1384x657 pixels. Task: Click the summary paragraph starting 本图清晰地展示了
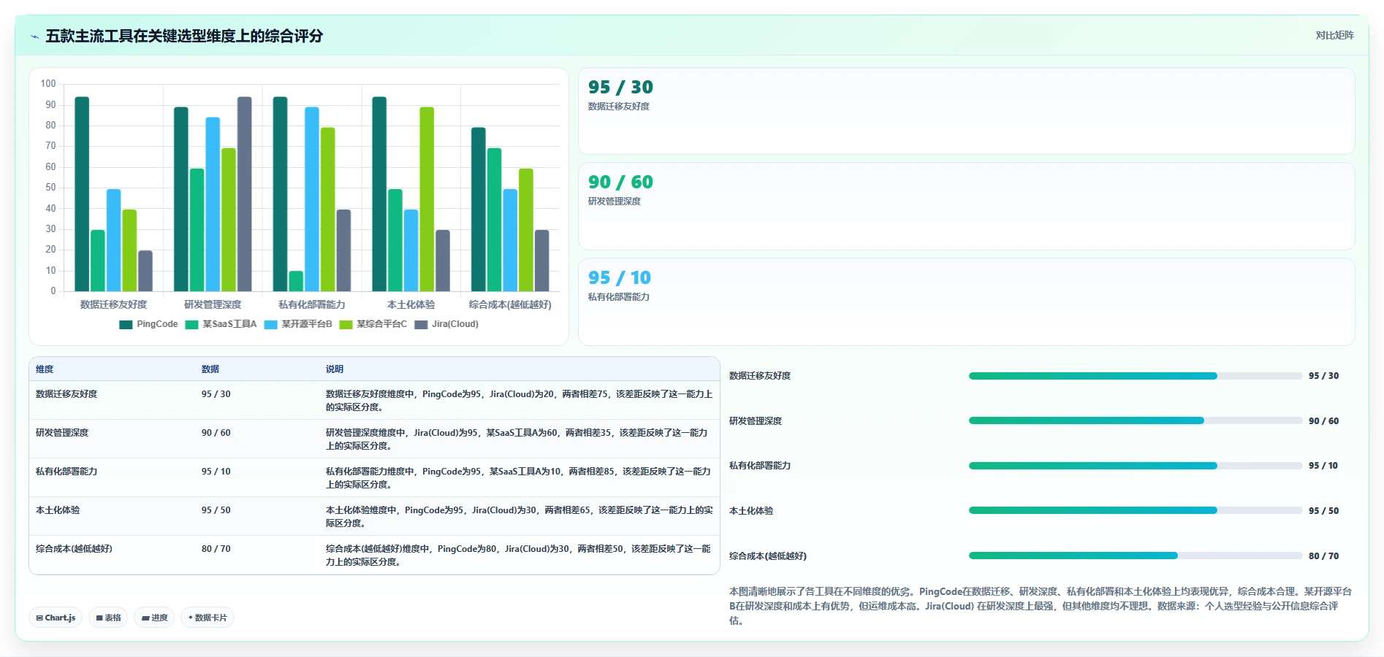click(x=1041, y=606)
